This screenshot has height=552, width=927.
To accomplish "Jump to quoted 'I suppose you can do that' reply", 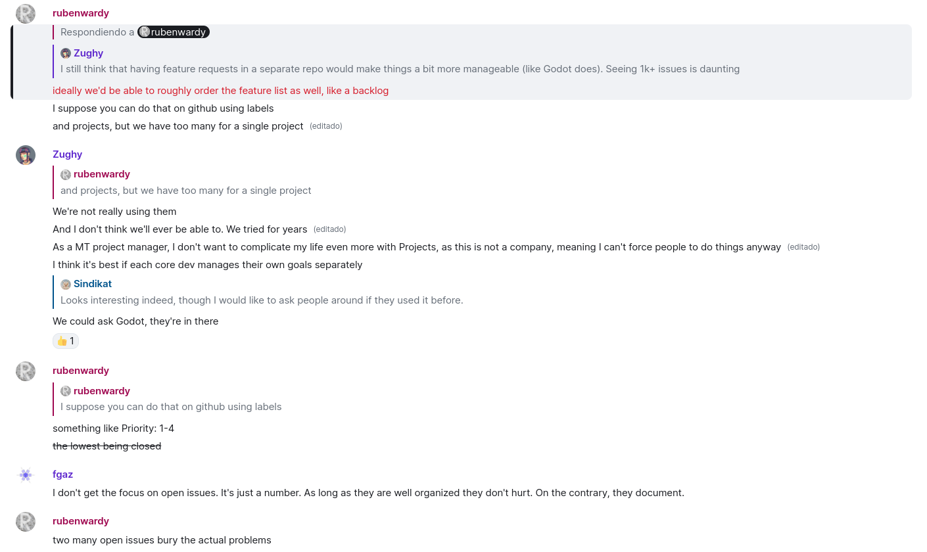I will (171, 407).
